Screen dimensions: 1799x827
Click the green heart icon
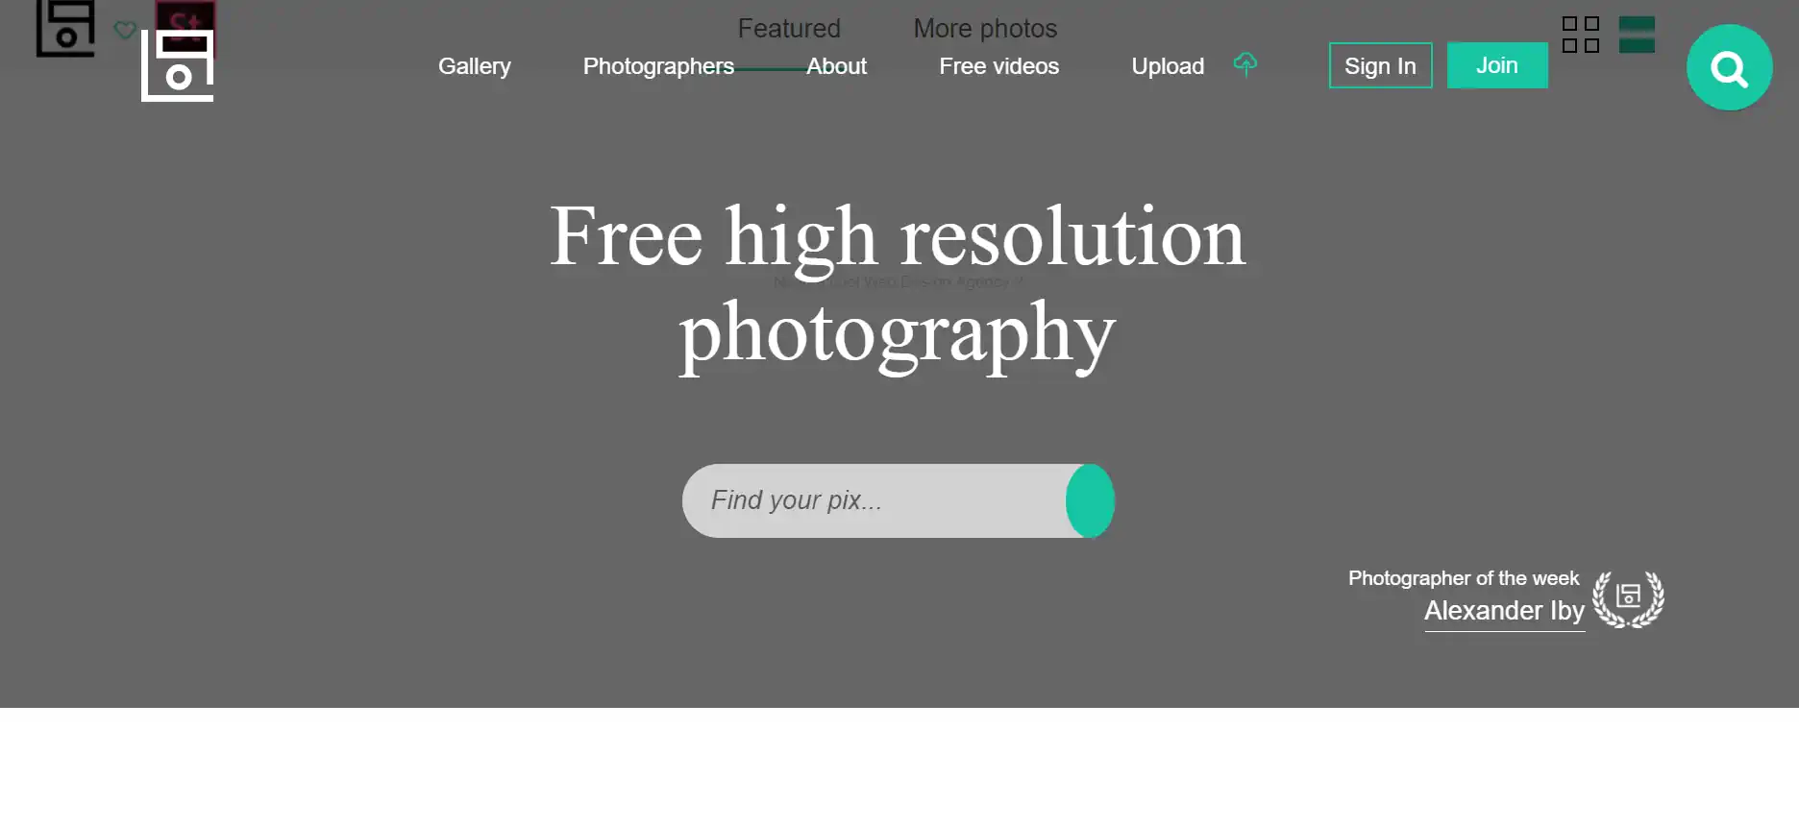(x=125, y=30)
